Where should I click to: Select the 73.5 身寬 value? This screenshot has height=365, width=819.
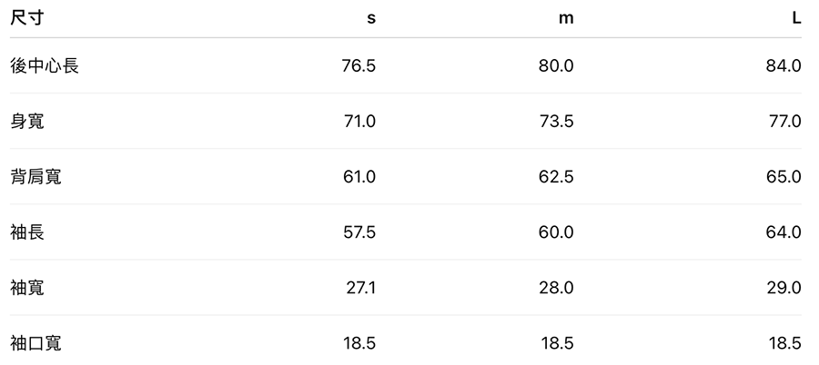coord(556,121)
